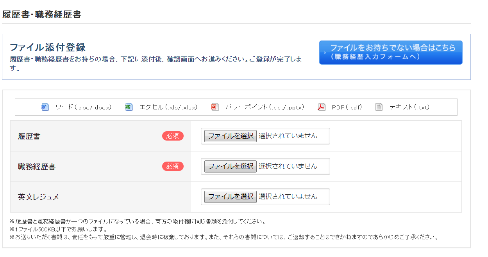This screenshot has height=257, width=488.
Task: Open the 職務経歴入力フォーム blue button
Action: coord(391,52)
